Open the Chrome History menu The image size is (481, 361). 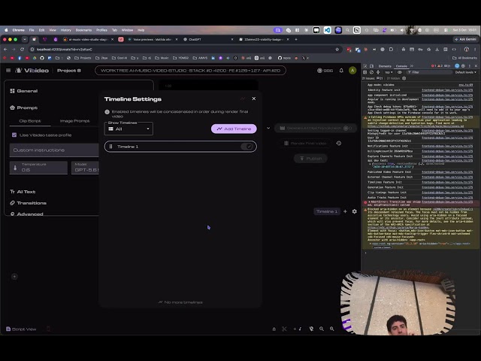click(x=65, y=30)
